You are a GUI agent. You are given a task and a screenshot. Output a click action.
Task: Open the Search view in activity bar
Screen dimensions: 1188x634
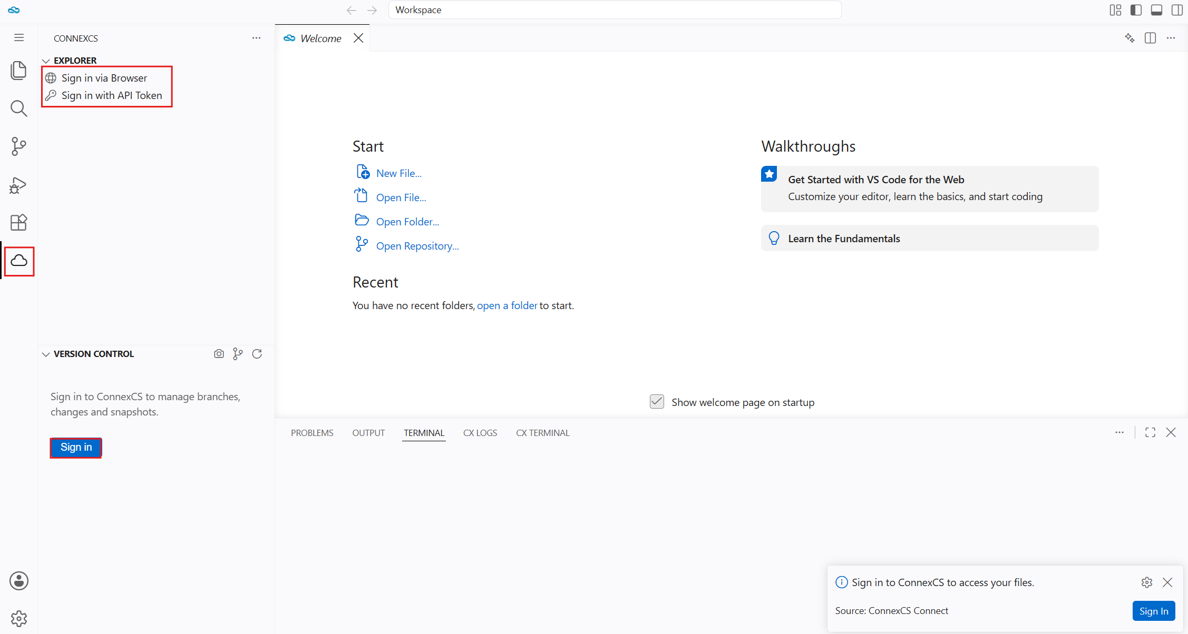click(18, 108)
